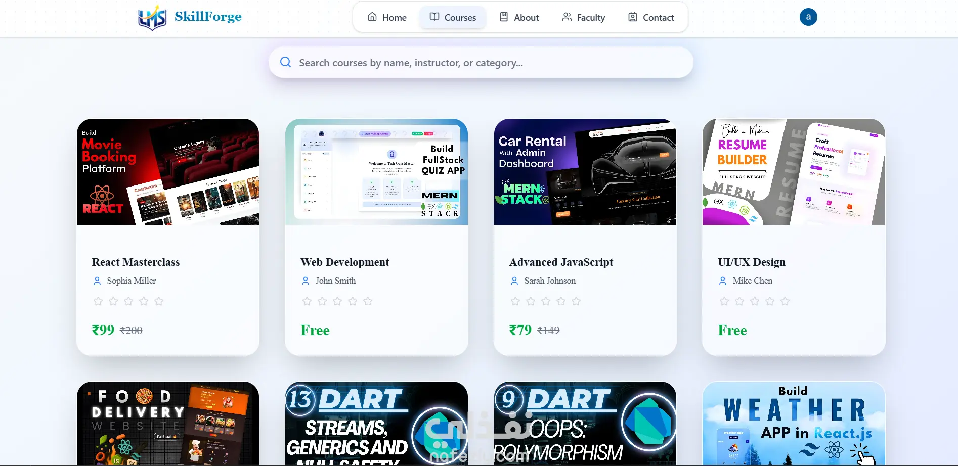Click the person icon beside Mike Chen
The height and width of the screenshot is (466, 958).
point(723,281)
